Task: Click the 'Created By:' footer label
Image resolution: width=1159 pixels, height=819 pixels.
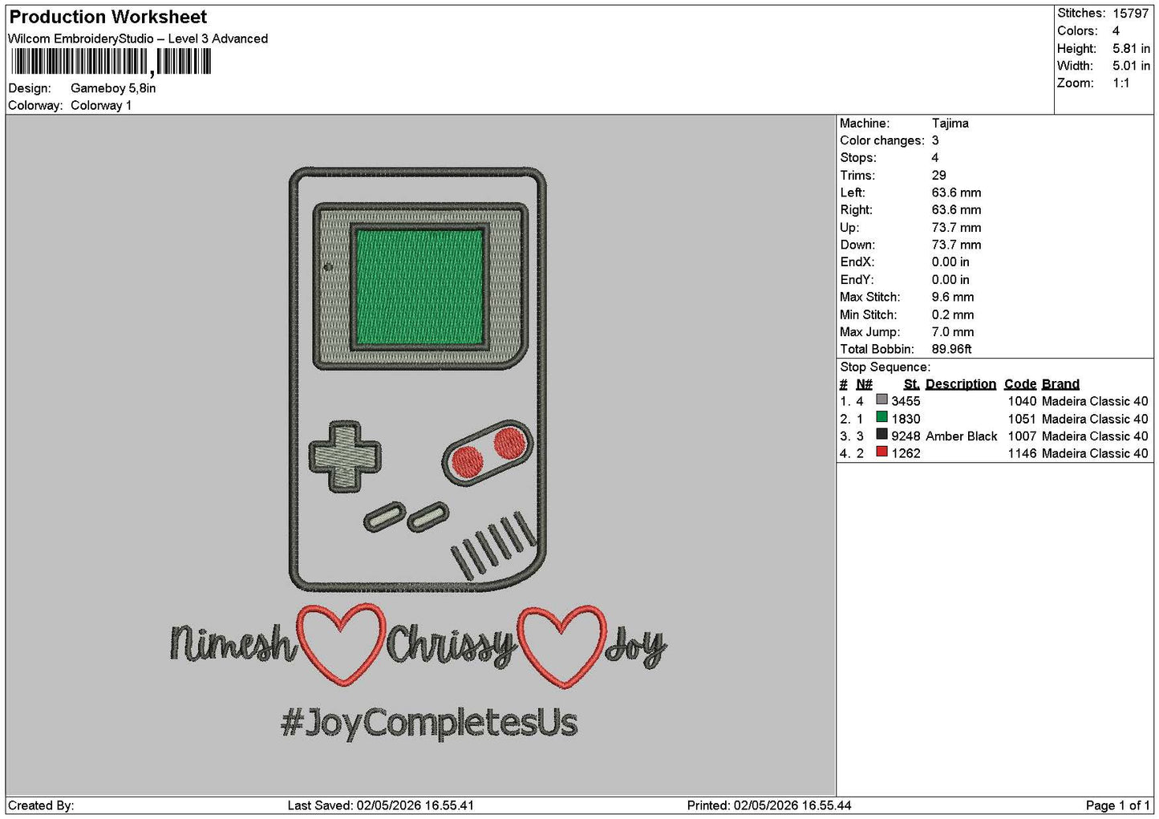Action: click(41, 805)
